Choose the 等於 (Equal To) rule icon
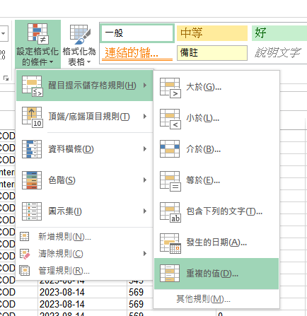Screen dimensions: 307x316 point(170,181)
